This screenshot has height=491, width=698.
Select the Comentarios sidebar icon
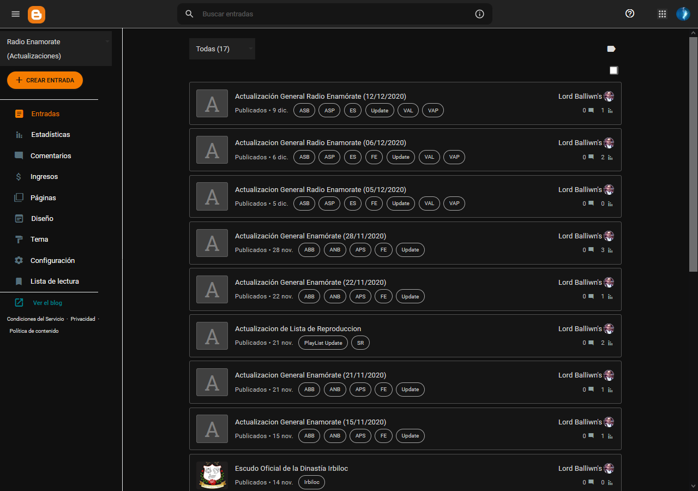coord(19,155)
